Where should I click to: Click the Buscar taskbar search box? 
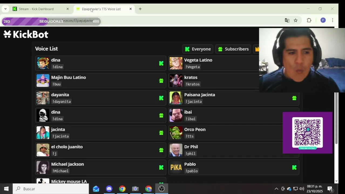coord(51,189)
